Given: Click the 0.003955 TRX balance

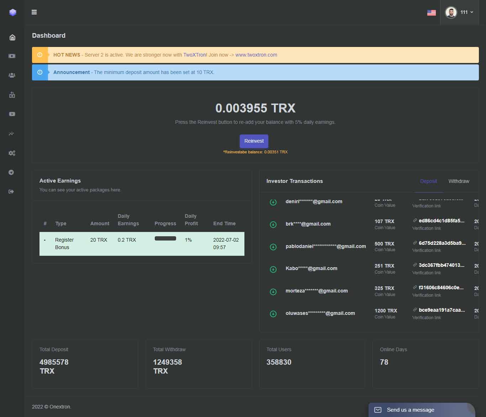Looking at the screenshot, I should pyautogui.click(x=255, y=108).
